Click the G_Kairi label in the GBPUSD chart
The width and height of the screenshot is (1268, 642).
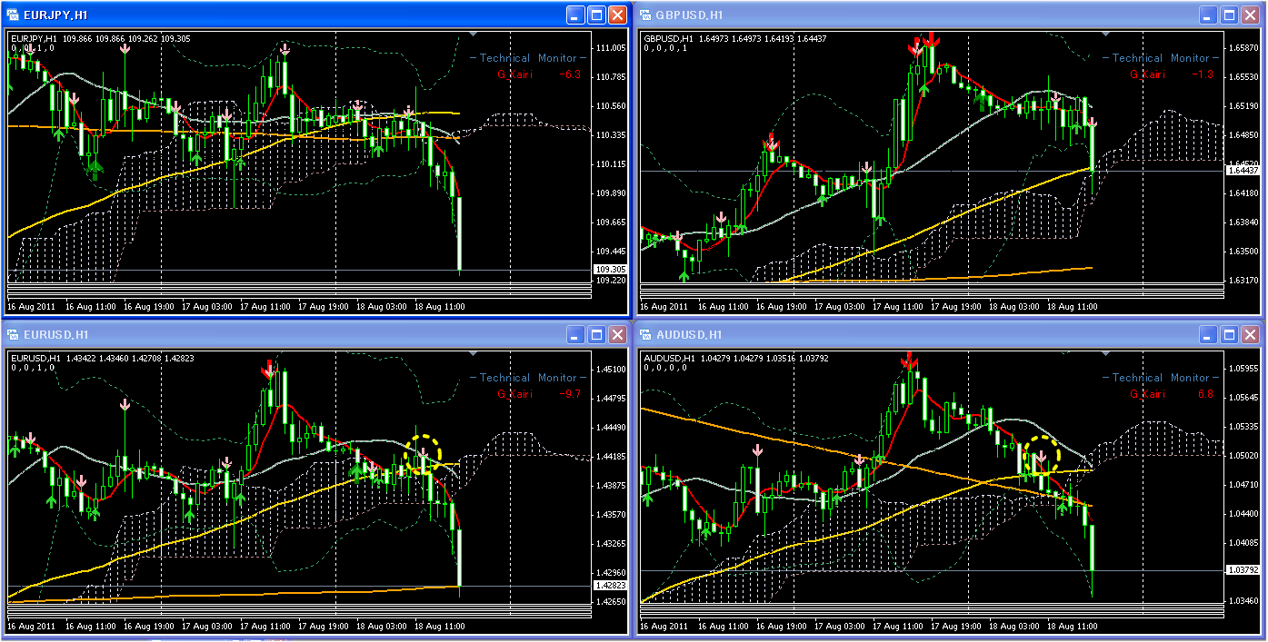click(1147, 74)
